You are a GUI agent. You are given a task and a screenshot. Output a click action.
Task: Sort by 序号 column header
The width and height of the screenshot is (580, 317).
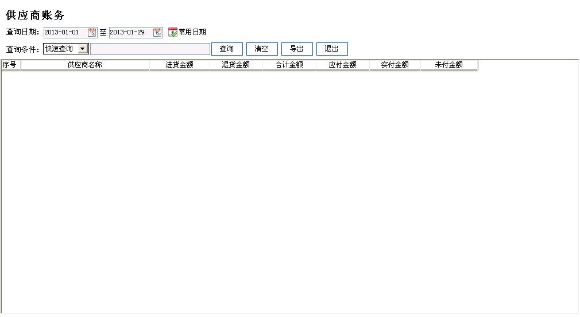click(x=11, y=65)
